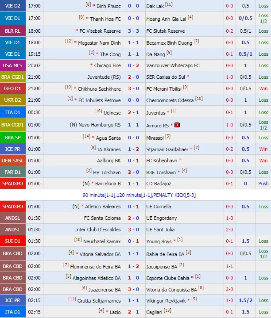Open HB Torshavn team page
271x318 pixels.
(x=107, y=172)
